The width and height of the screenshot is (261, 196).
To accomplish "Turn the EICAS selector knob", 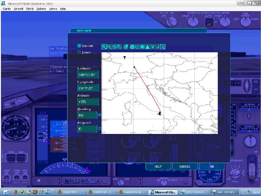I will (164, 183).
